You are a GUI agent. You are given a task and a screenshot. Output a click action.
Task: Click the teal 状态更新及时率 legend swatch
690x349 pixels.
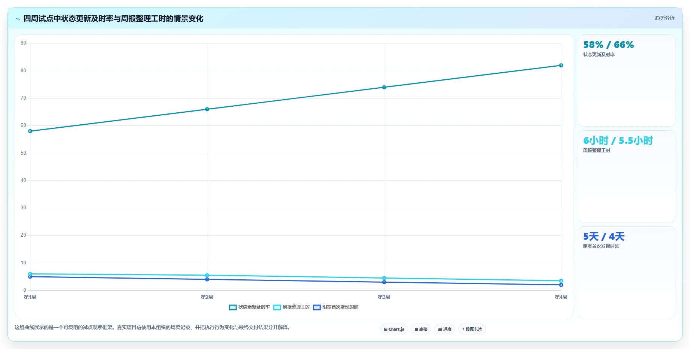233,307
